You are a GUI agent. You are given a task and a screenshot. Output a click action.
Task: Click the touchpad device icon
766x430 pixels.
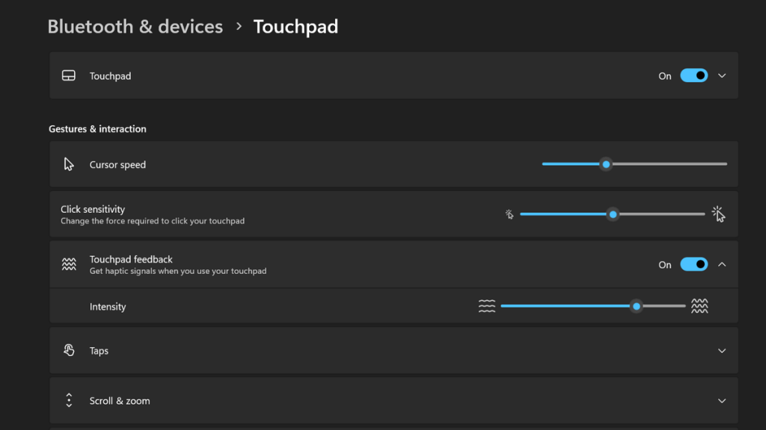pyautogui.click(x=68, y=75)
